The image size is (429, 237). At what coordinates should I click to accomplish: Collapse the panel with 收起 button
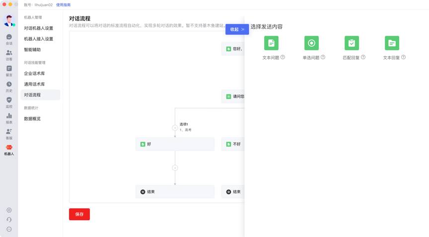(x=237, y=29)
